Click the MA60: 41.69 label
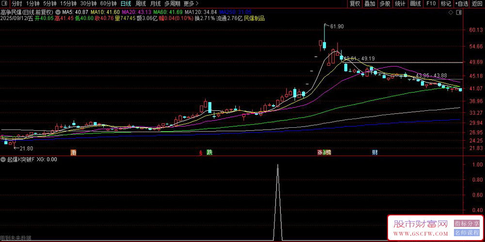Image resolution: width=485 pixels, height=242 pixels. (168, 13)
